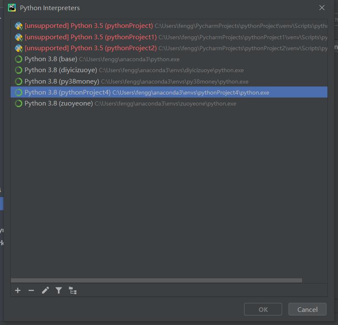Click the add interpreter plus icon

(x=18, y=290)
